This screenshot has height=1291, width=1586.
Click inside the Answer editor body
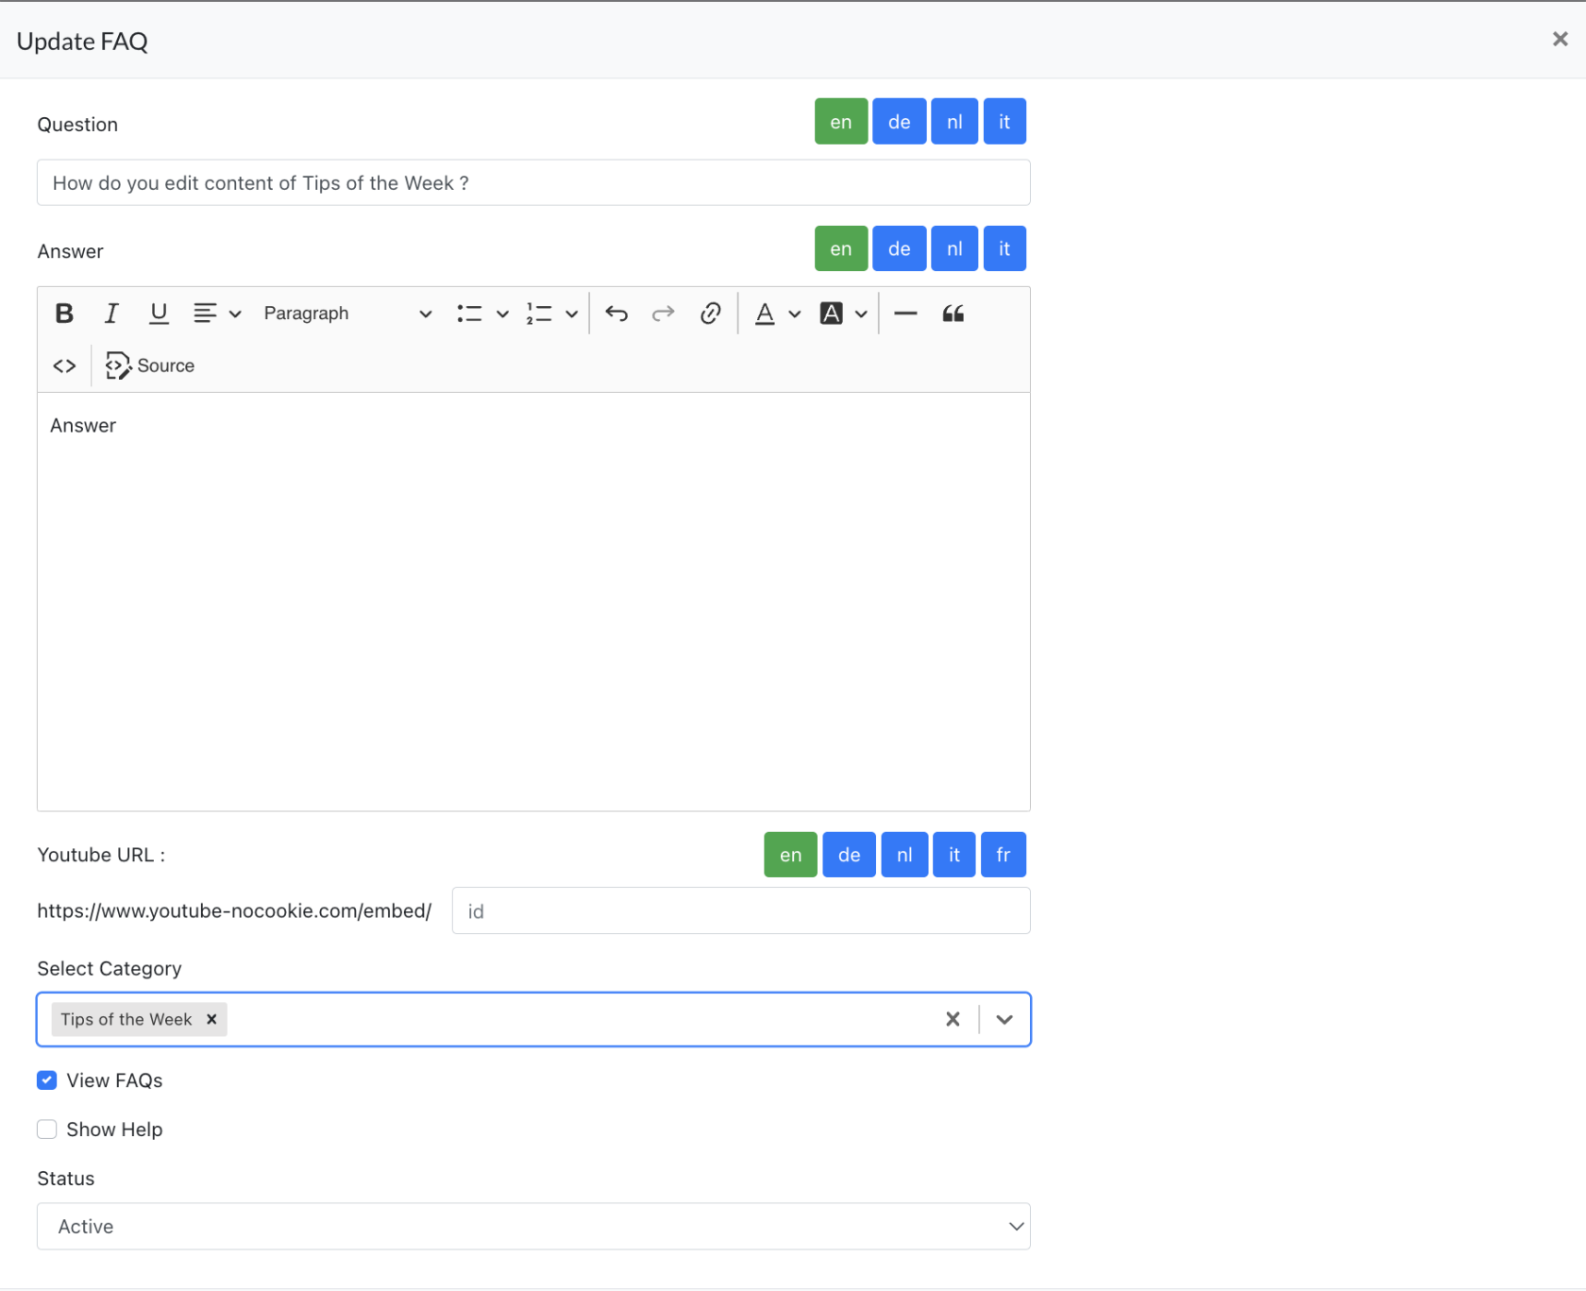tap(533, 602)
